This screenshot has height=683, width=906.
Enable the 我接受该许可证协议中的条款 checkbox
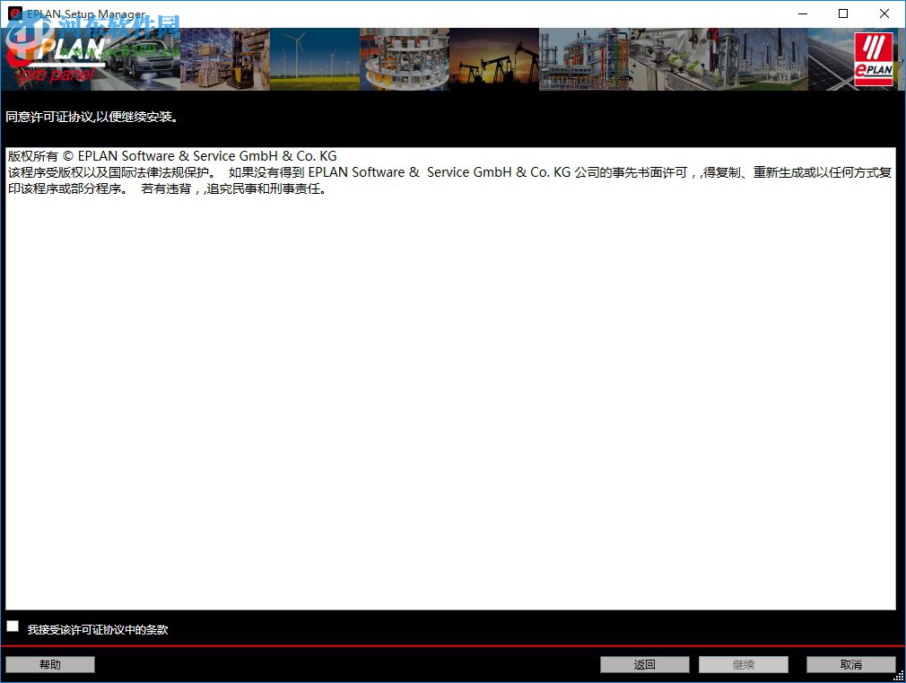(x=13, y=626)
